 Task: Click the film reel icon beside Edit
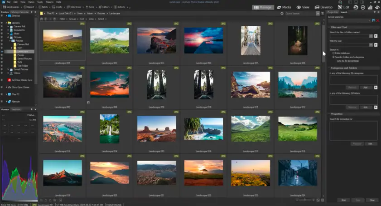356,7
